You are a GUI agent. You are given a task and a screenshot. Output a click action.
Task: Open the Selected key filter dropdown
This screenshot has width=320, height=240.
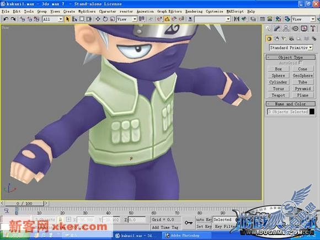pos(223,220)
